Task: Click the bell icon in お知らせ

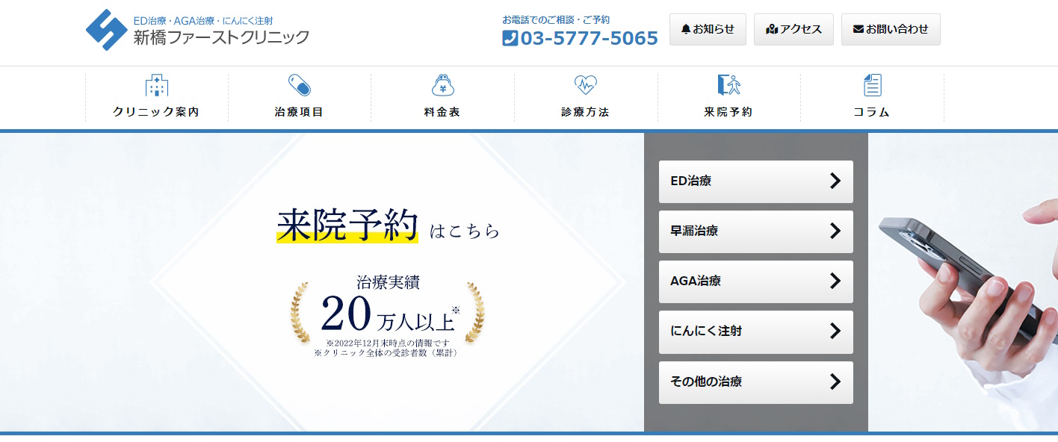Action: pos(685,29)
